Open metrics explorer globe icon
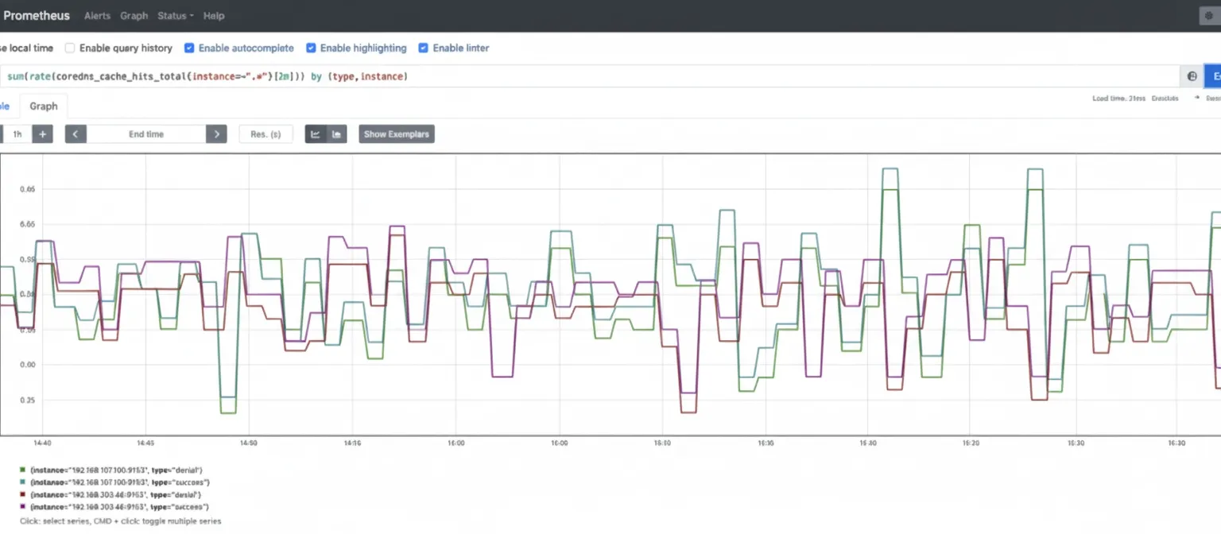The height and width of the screenshot is (534, 1221). tap(1192, 76)
